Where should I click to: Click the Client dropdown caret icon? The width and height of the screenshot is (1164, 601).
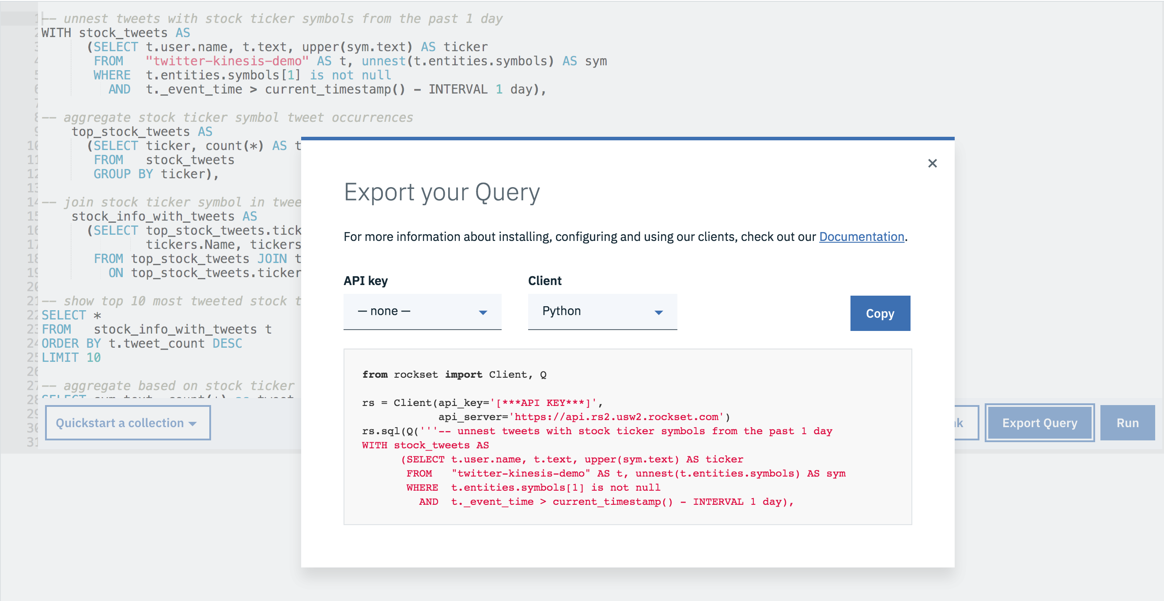point(658,312)
